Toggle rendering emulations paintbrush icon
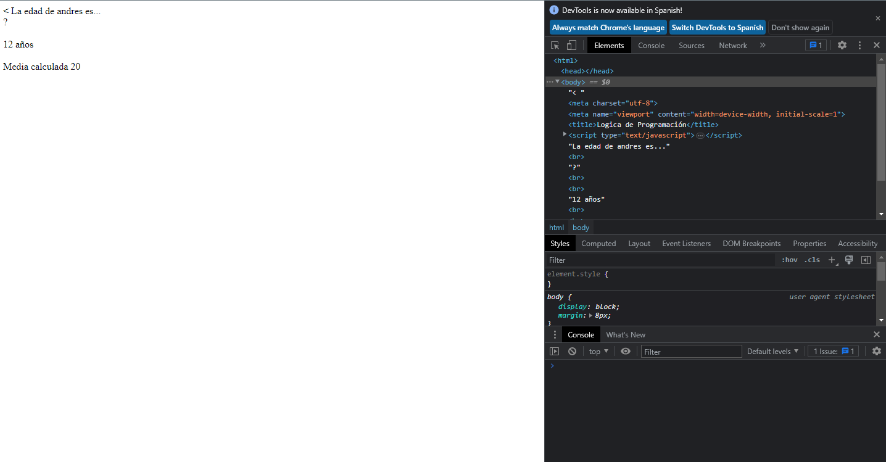The height and width of the screenshot is (462, 886). (x=849, y=260)
